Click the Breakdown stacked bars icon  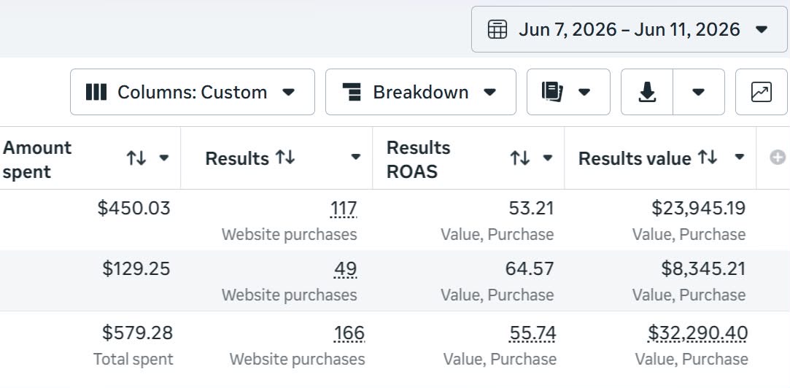(352, 92)
